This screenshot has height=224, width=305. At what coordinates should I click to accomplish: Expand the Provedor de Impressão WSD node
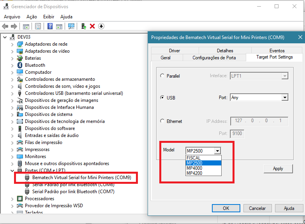[x=12, y=206]
